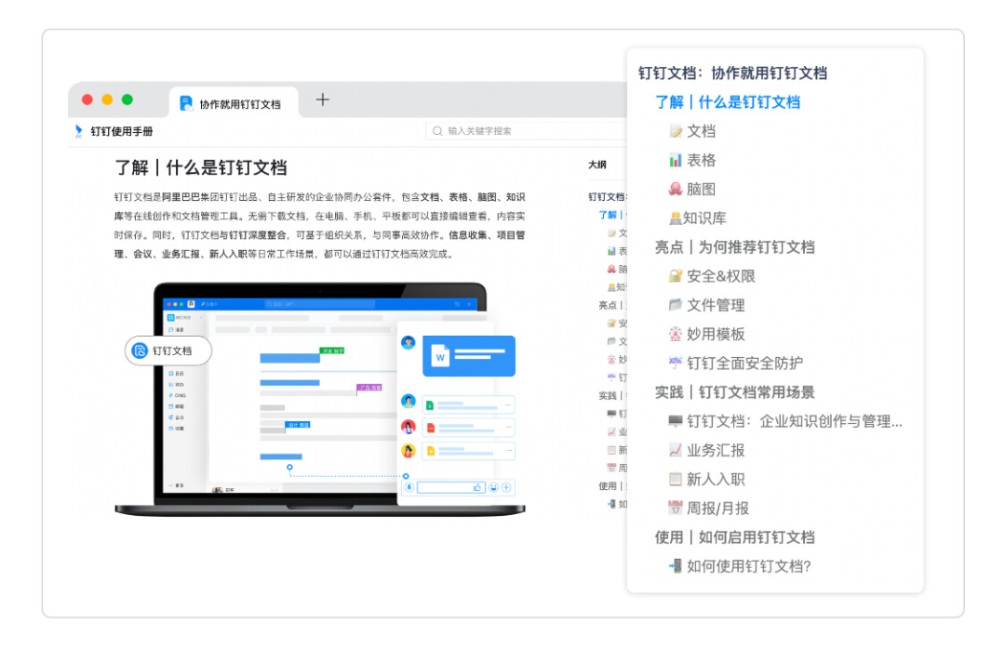Click the 脑图 octopus icon

click(x=676, y=189)
